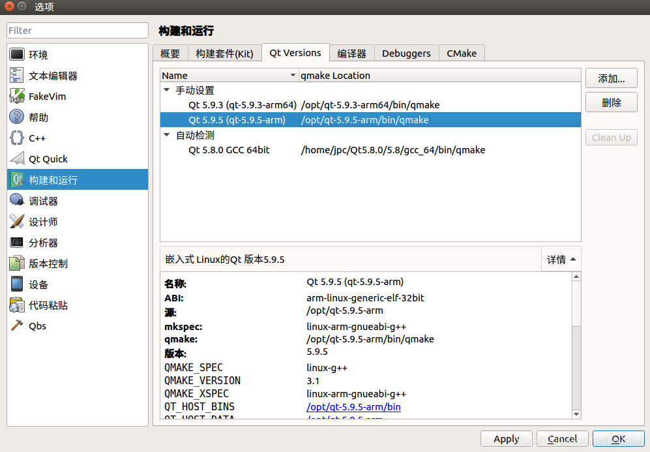Open the Qt Quick paper-plane icon
The width and height of the screenshot is (650, 452).
(17, 159)
